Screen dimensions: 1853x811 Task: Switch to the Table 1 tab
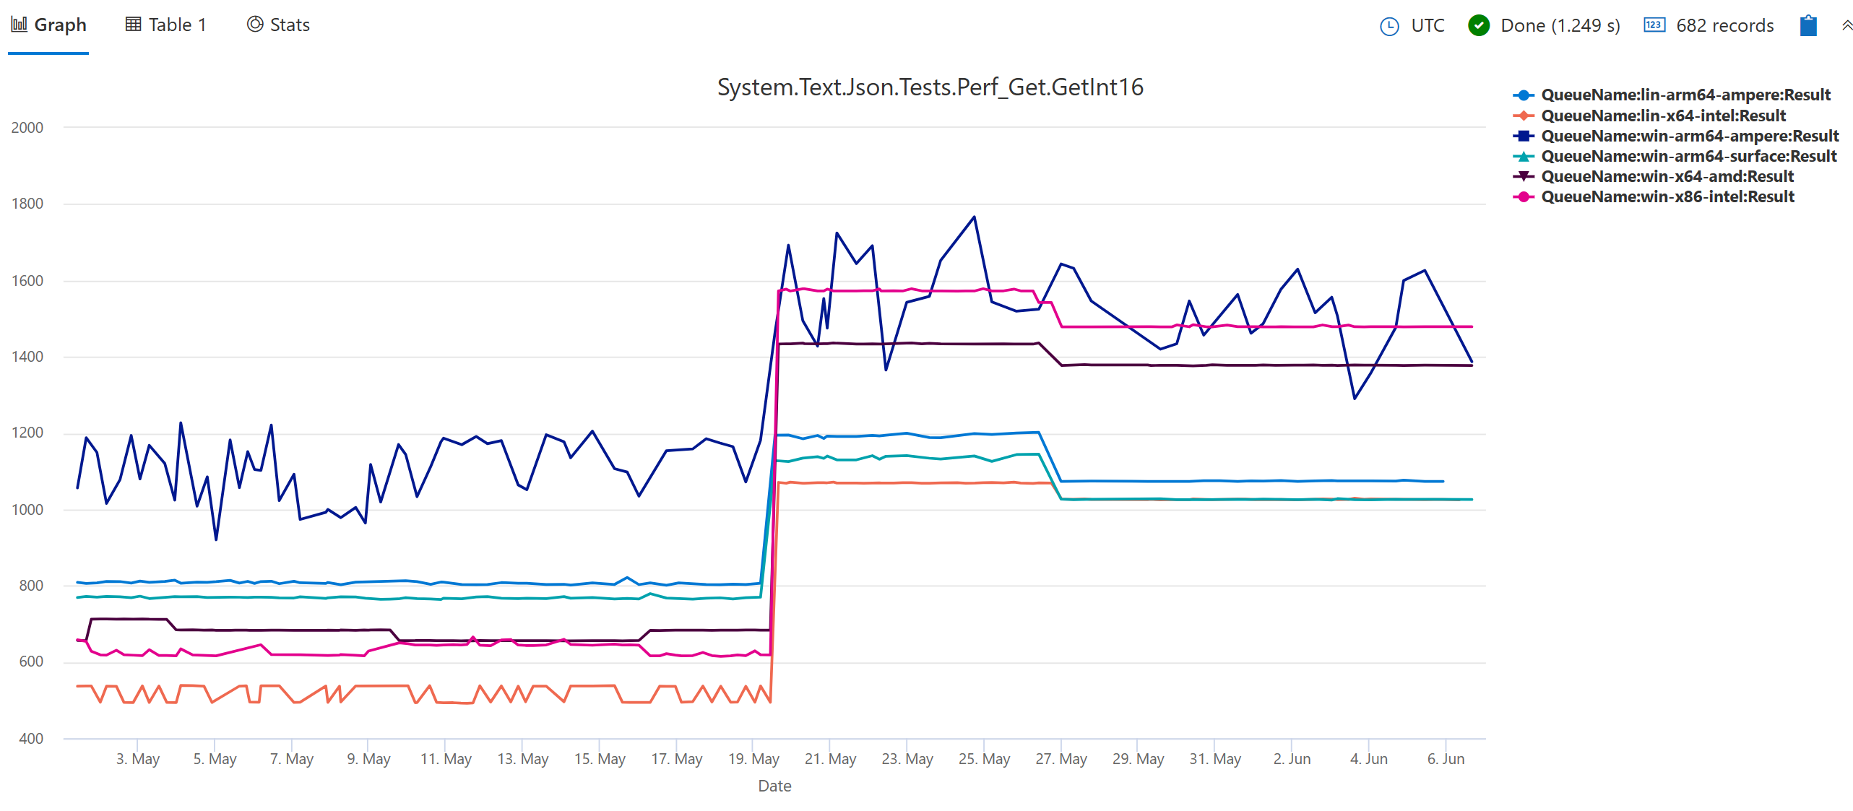(x=177, y=25)
